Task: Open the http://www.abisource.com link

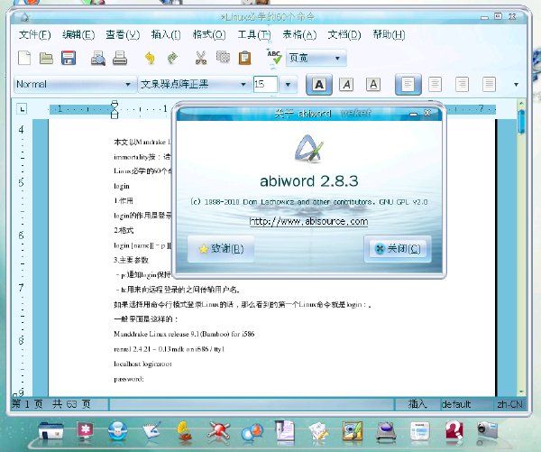Action: click(x=308, y=221)
